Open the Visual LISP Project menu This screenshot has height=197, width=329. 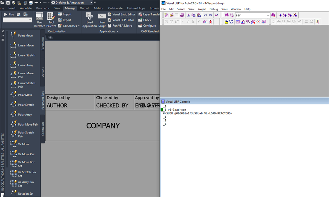(202, 9)
